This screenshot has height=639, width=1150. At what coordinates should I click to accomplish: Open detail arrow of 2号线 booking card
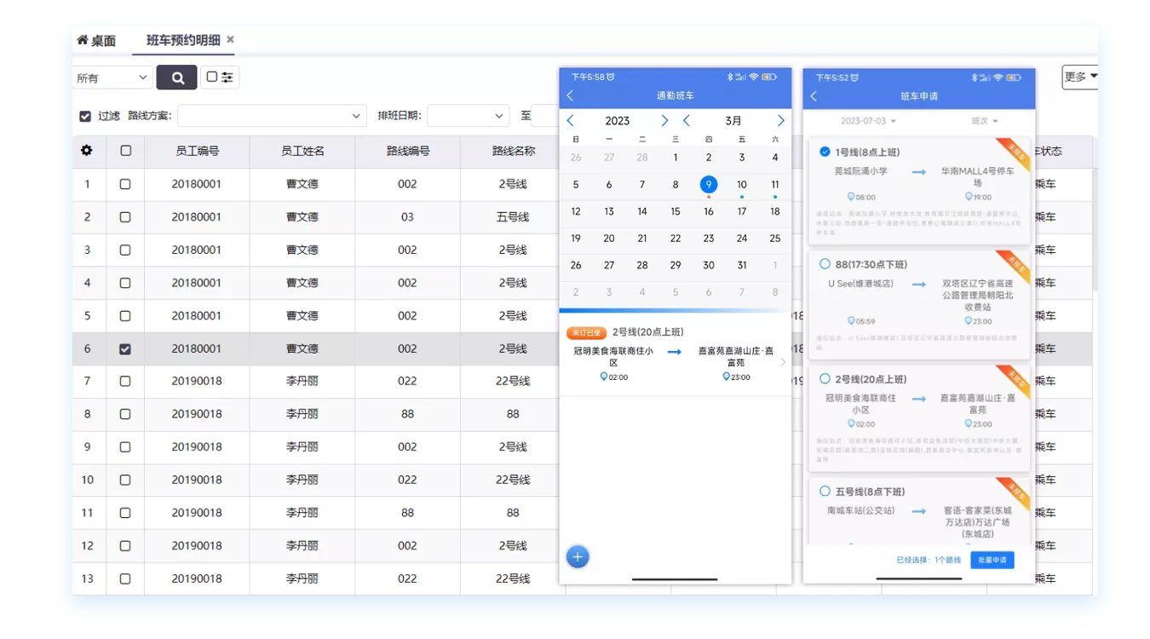(784, 362)
